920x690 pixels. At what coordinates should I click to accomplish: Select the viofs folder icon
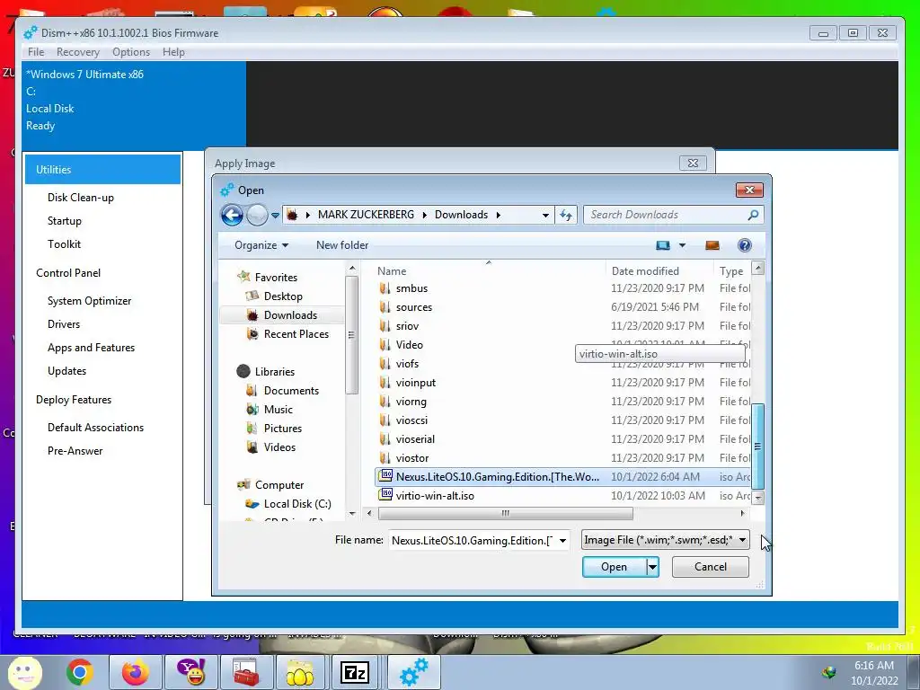[x=385, y=363]
